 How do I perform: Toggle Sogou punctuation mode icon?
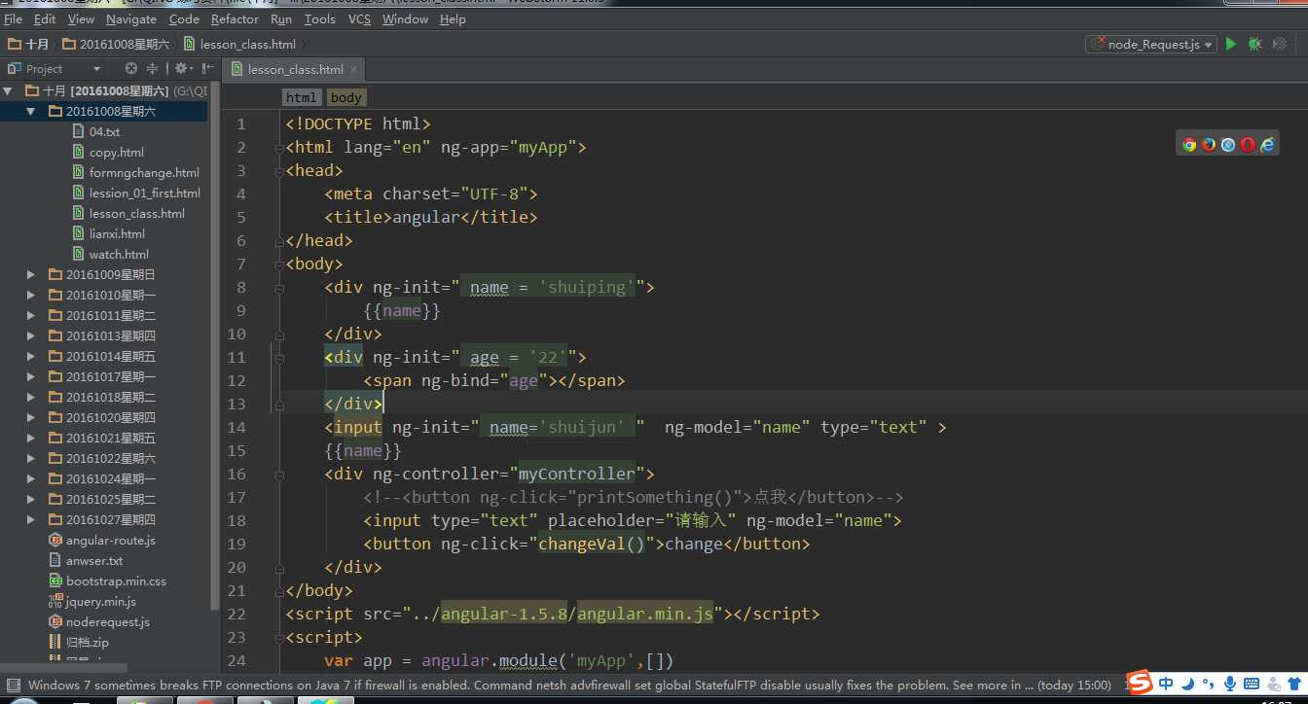tap(1207, 685)
